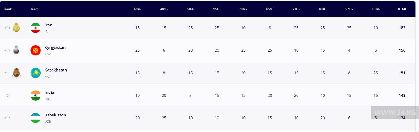Click the silver medal rank icon
Screen dimensions: 419x132
click(x=16, y=50)
